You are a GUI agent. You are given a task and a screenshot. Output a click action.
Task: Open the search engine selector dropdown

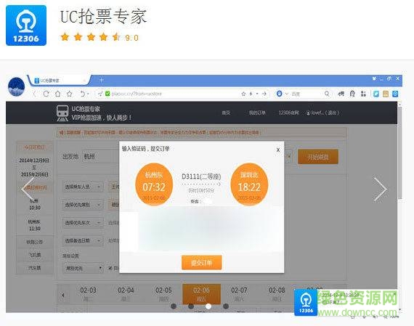[286, 94]
